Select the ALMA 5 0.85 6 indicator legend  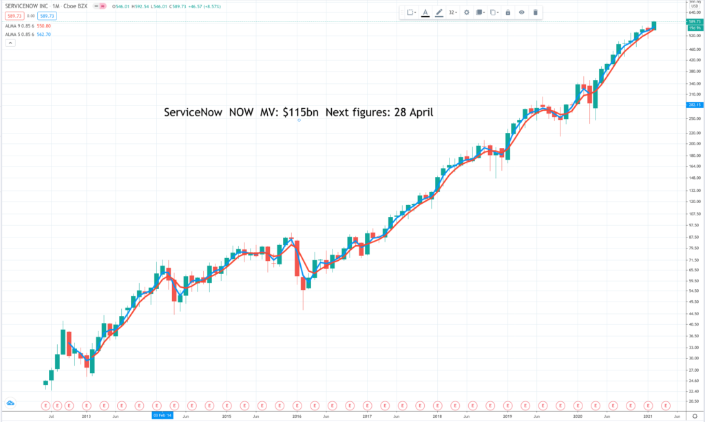click(x=20, y=34)
